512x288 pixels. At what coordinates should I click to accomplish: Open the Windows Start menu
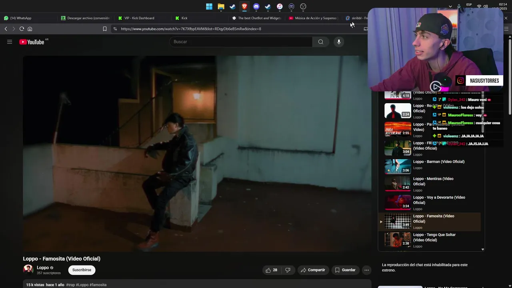pyautogui.click(x=209, y=6)
